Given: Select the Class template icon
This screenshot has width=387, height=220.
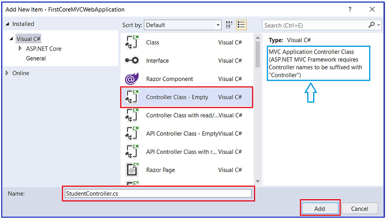Looking at the screenshot, I should pyautogui.click(x=132, y=42).
